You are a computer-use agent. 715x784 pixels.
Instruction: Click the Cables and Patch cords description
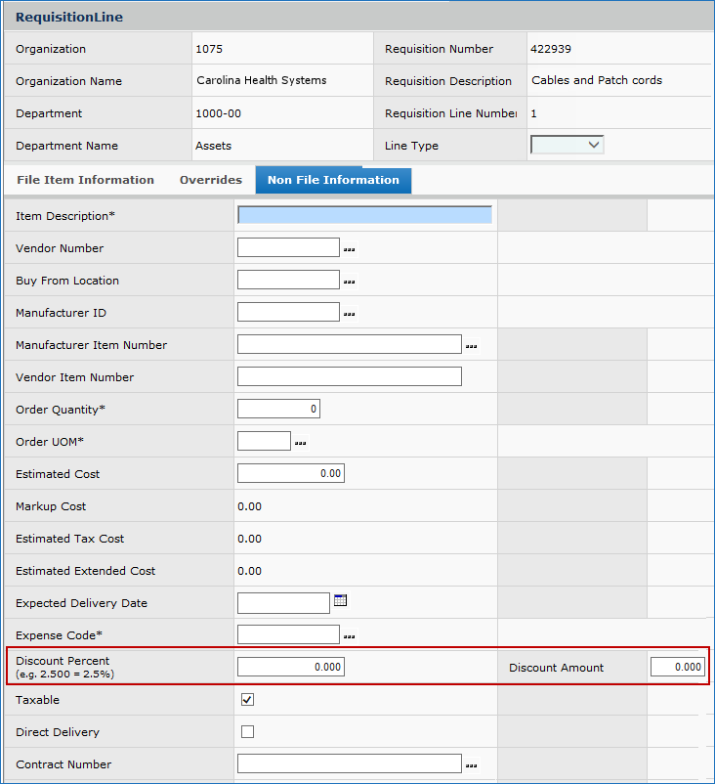tap(597, 80)
